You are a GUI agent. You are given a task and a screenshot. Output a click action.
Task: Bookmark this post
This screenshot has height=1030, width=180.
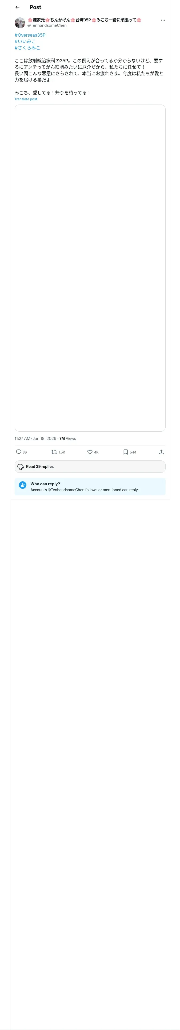pyautogui.click(x=125, y=452)
